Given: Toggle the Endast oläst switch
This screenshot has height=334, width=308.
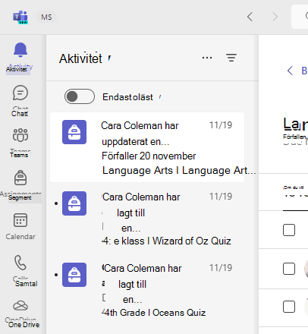Looking at the screenshot, I should pos(80,96).
